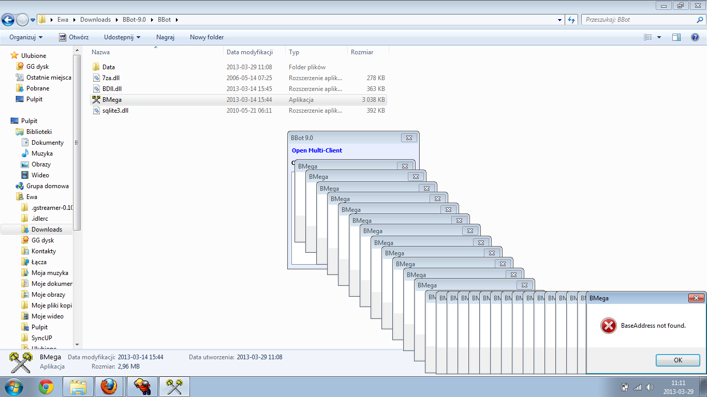Launch Firefox from the taskbar
Image resolution: width=707 pixels, height=397 pixels.
click(x=109, y=387)
